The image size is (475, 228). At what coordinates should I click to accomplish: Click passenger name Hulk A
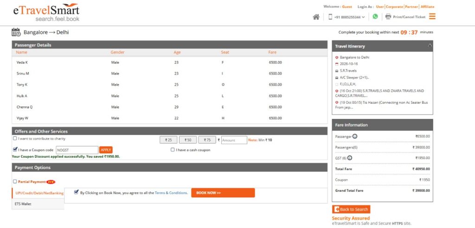21,96
